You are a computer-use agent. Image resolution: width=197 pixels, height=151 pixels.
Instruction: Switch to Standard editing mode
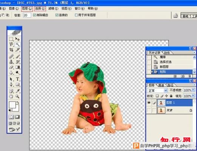[x=11, y=117]
